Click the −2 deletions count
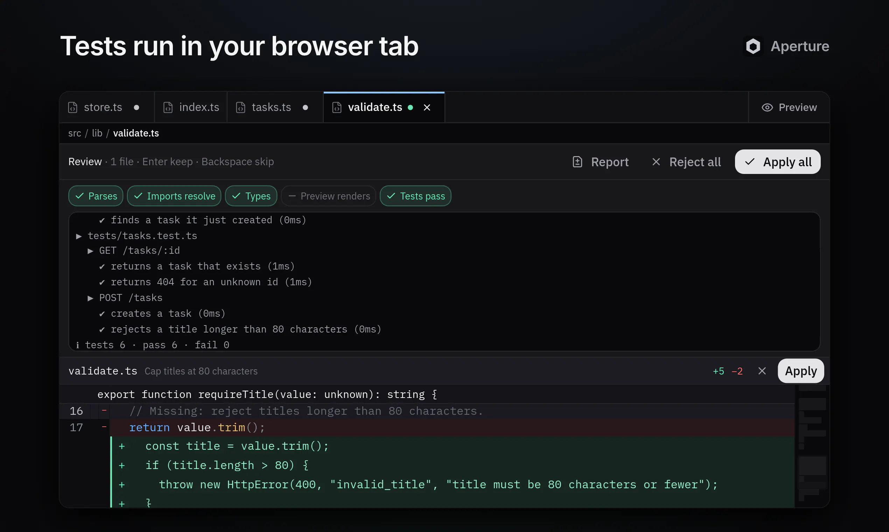This screenshot has width=889, height=532. [737, 371]
